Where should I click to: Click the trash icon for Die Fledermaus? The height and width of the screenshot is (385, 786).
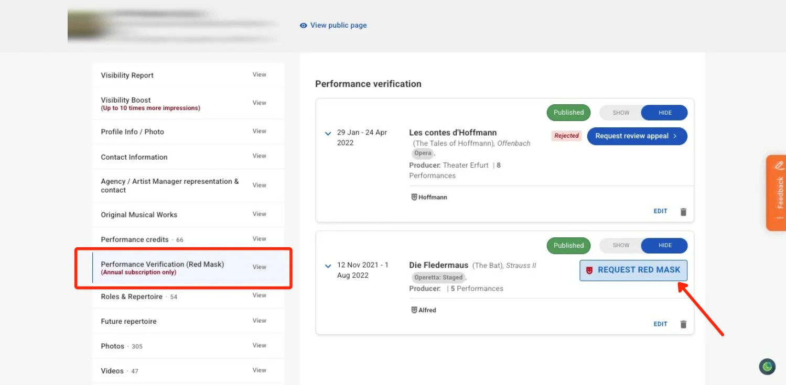(x=683, y=324)
